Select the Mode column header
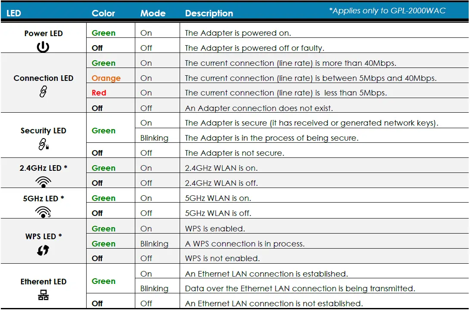 point(153,13)
